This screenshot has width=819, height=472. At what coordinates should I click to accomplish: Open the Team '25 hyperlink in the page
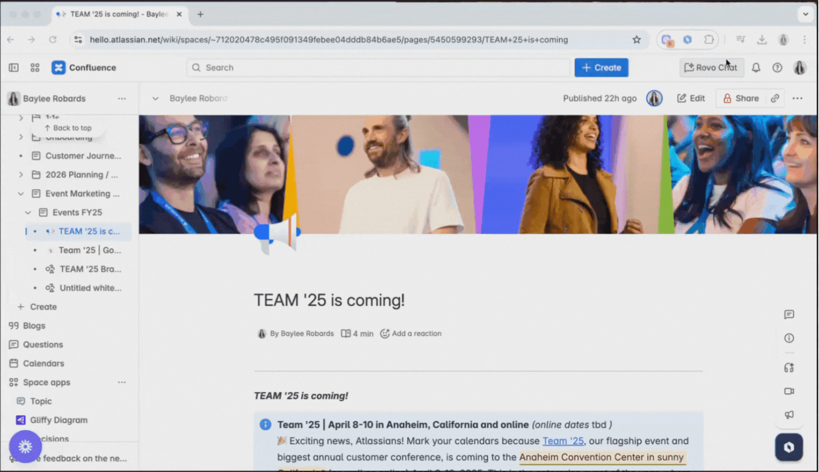(562, 440)
